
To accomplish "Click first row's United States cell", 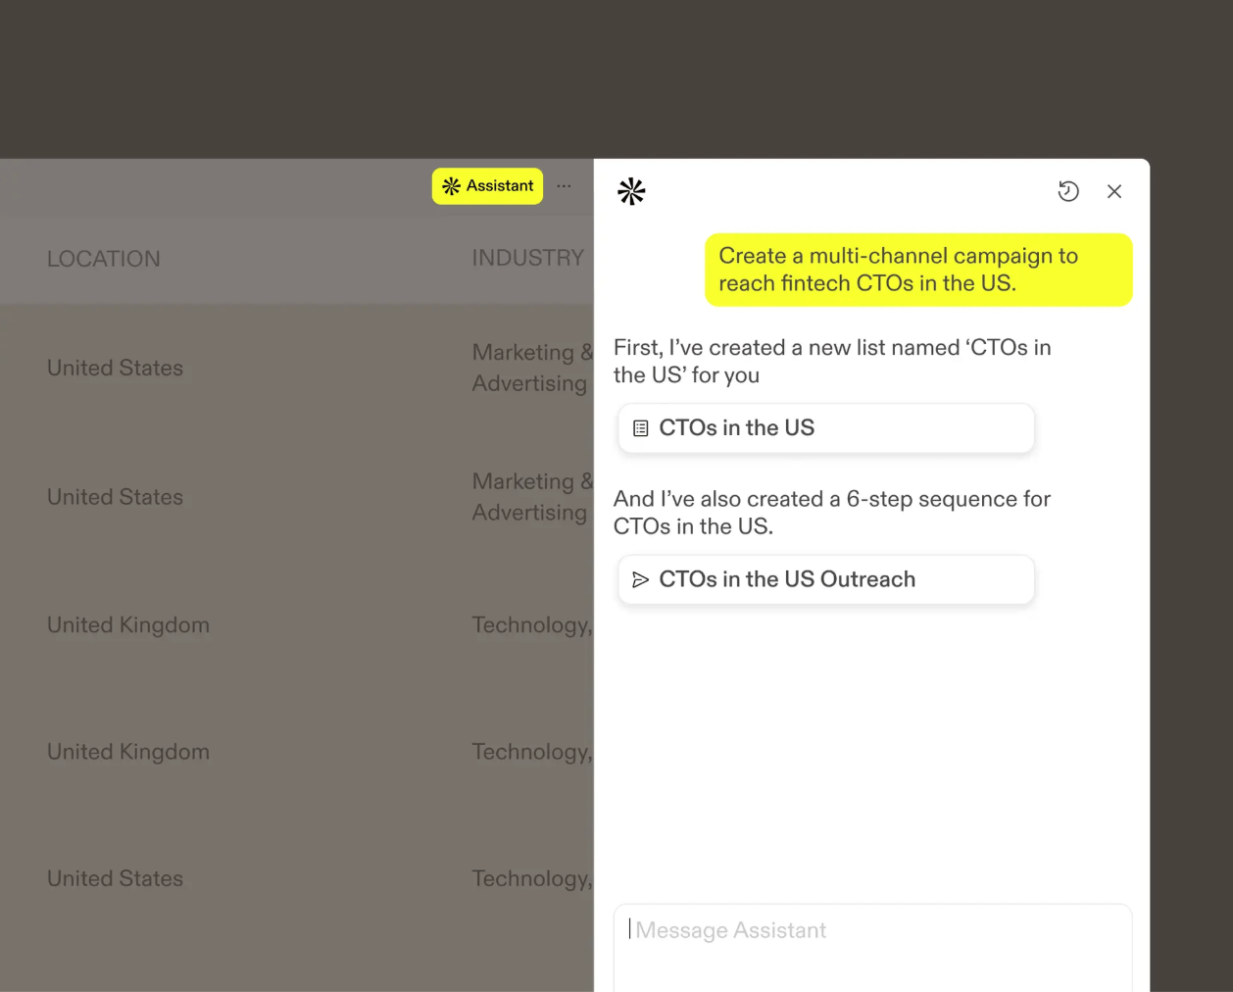I will pos(116,368).
